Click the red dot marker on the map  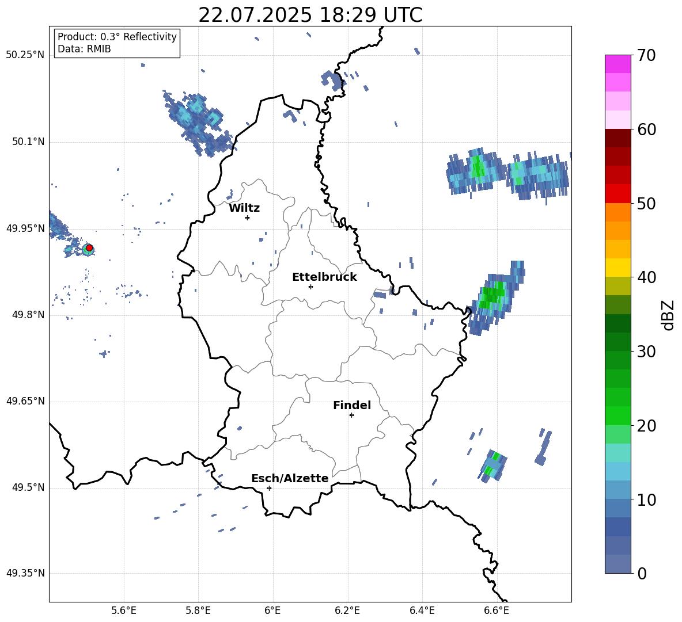pos(89,248)
